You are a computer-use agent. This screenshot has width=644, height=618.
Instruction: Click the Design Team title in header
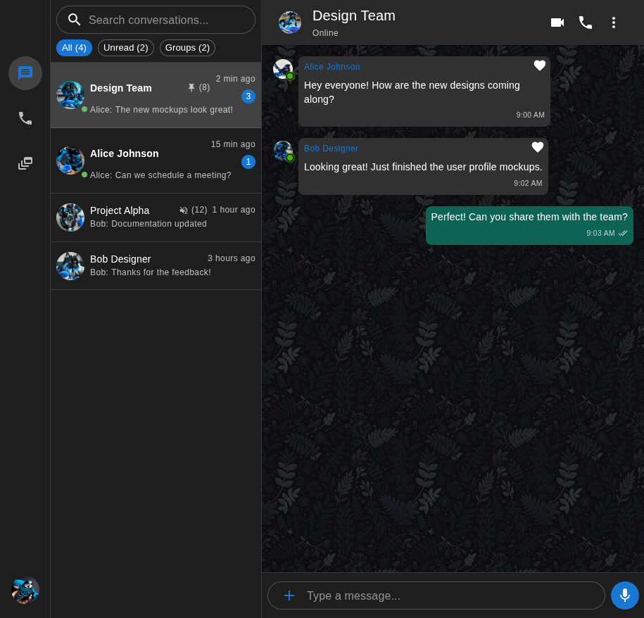[x=353, y=15]
